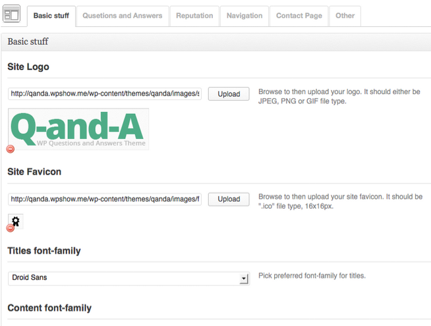
Task: Open the Titles font-family dropdown arrow
Action: click(244, 279)
